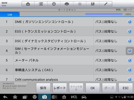Click the printer icon in toolbar
Screen dimensions: 134x100
(x=67, y=4)
